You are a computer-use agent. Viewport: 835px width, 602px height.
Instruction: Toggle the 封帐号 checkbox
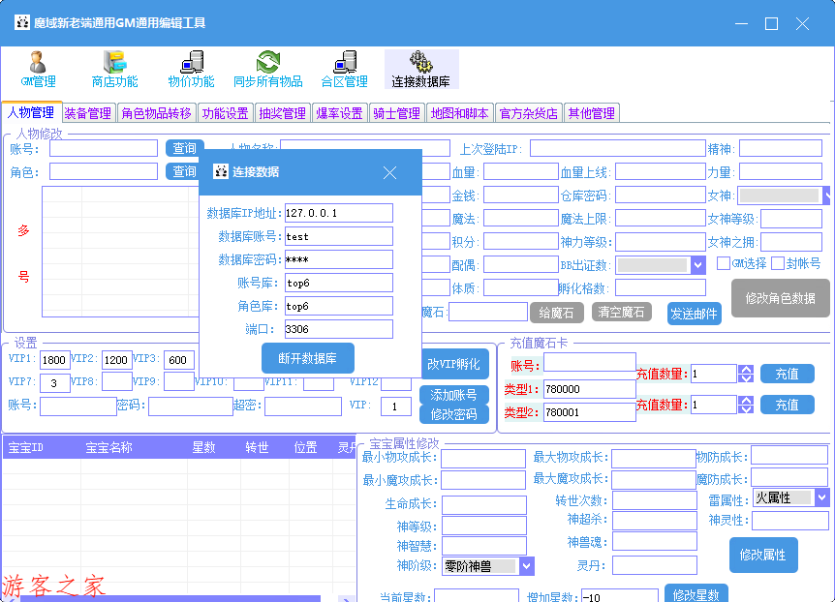pos(778,263)
